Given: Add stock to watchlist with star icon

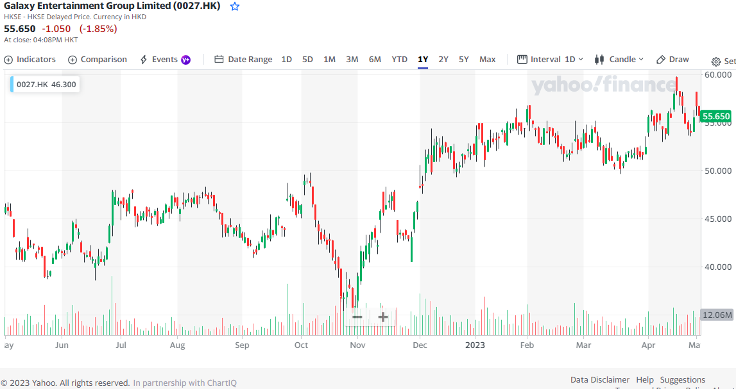Looking at the screenshot, I should point(235,6).
